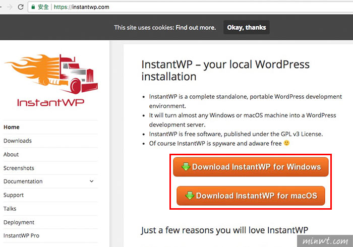The height and width of the screenshot is (247, 353).
Task: Click the green arrow on Windows download button
Action: pos(186,167)
